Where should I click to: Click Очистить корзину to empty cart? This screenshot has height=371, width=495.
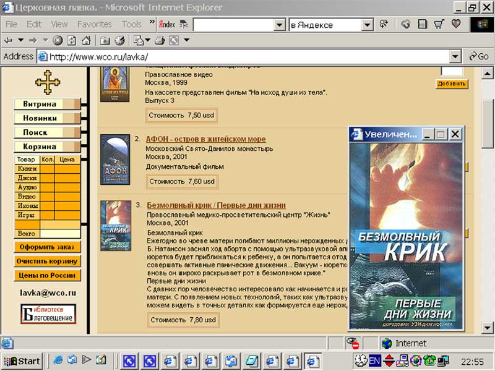[x=47, y=261]
